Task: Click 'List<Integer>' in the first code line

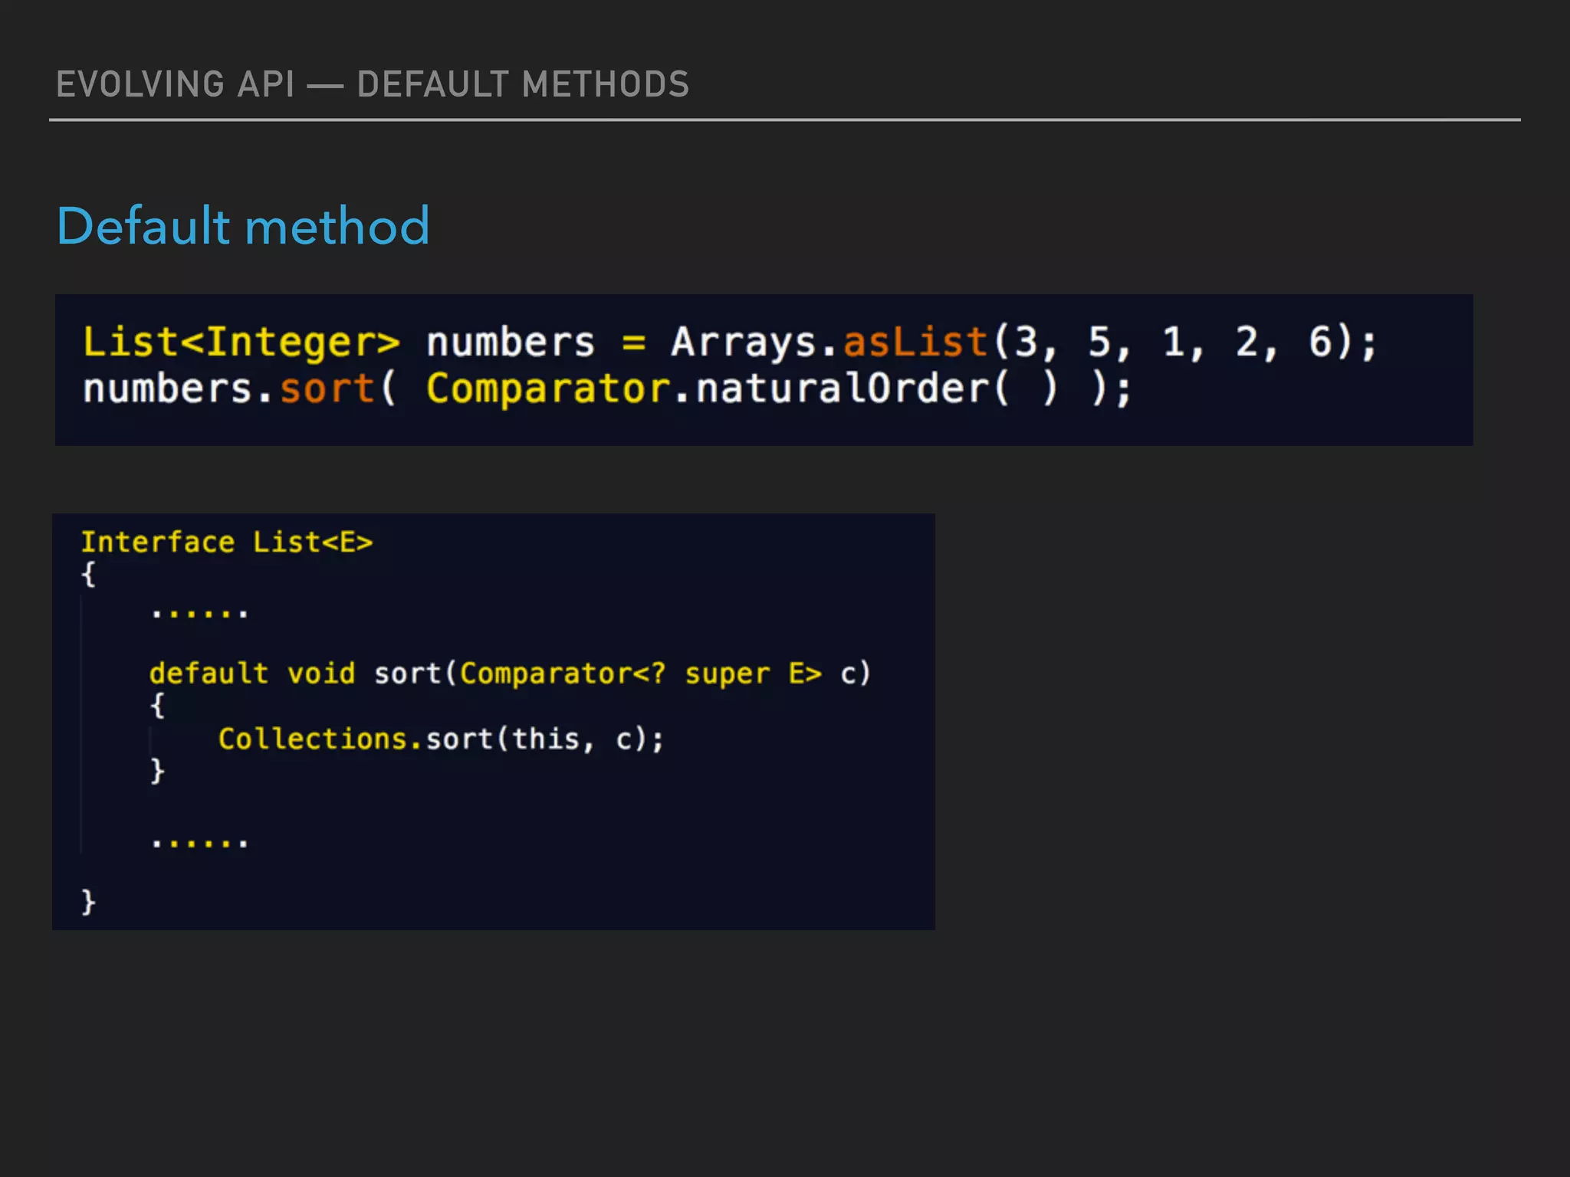Action: (241, 343)
